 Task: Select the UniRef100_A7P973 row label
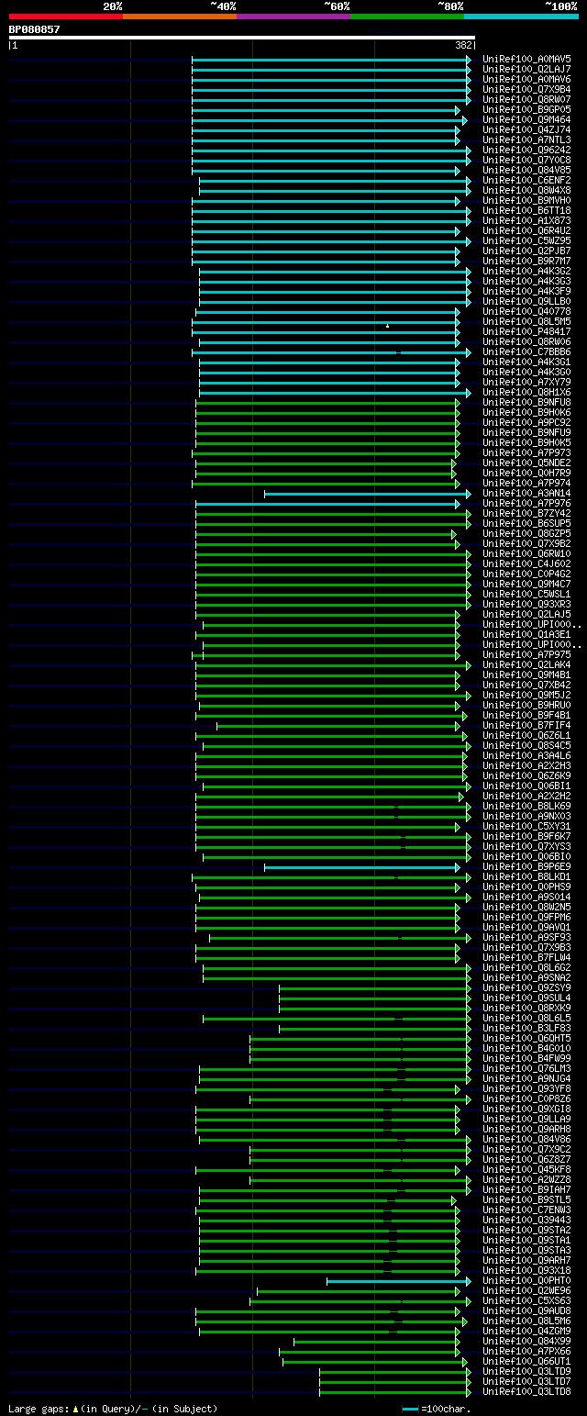(x=526, y=452)
